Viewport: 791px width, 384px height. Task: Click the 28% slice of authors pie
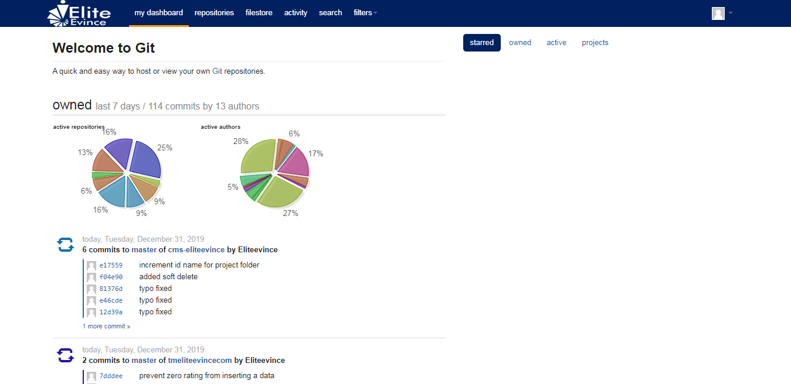258,157
